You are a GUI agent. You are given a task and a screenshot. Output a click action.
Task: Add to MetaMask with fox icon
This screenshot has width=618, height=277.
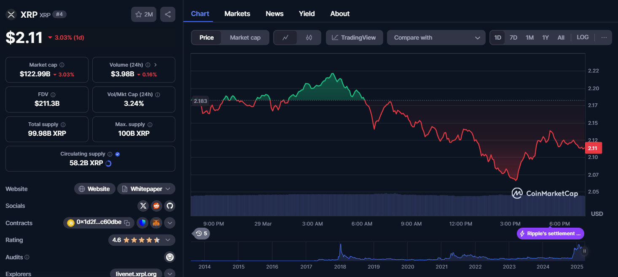(x=156, y=223)
